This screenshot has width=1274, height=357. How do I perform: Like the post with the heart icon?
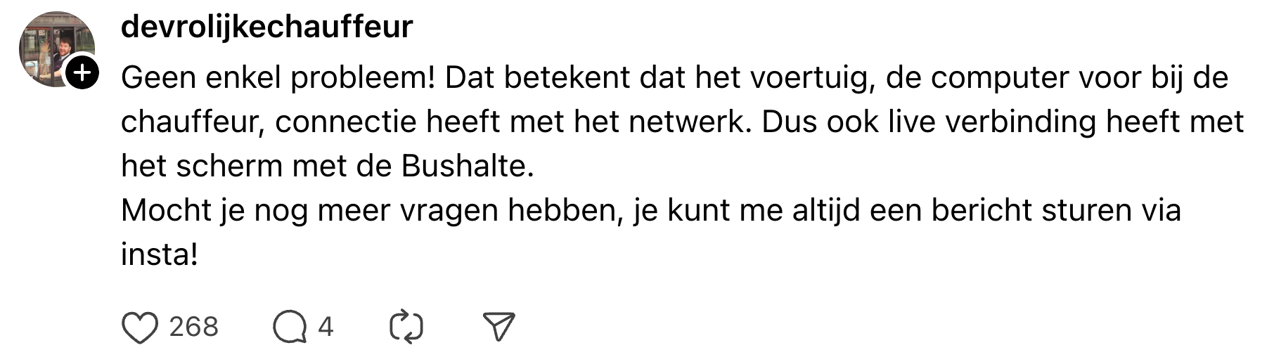140,327
